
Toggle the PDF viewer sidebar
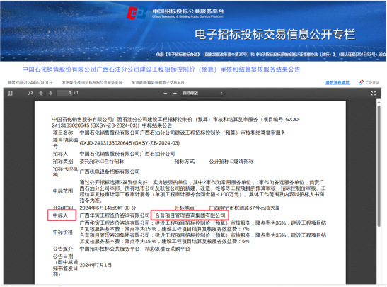point(10,94)
